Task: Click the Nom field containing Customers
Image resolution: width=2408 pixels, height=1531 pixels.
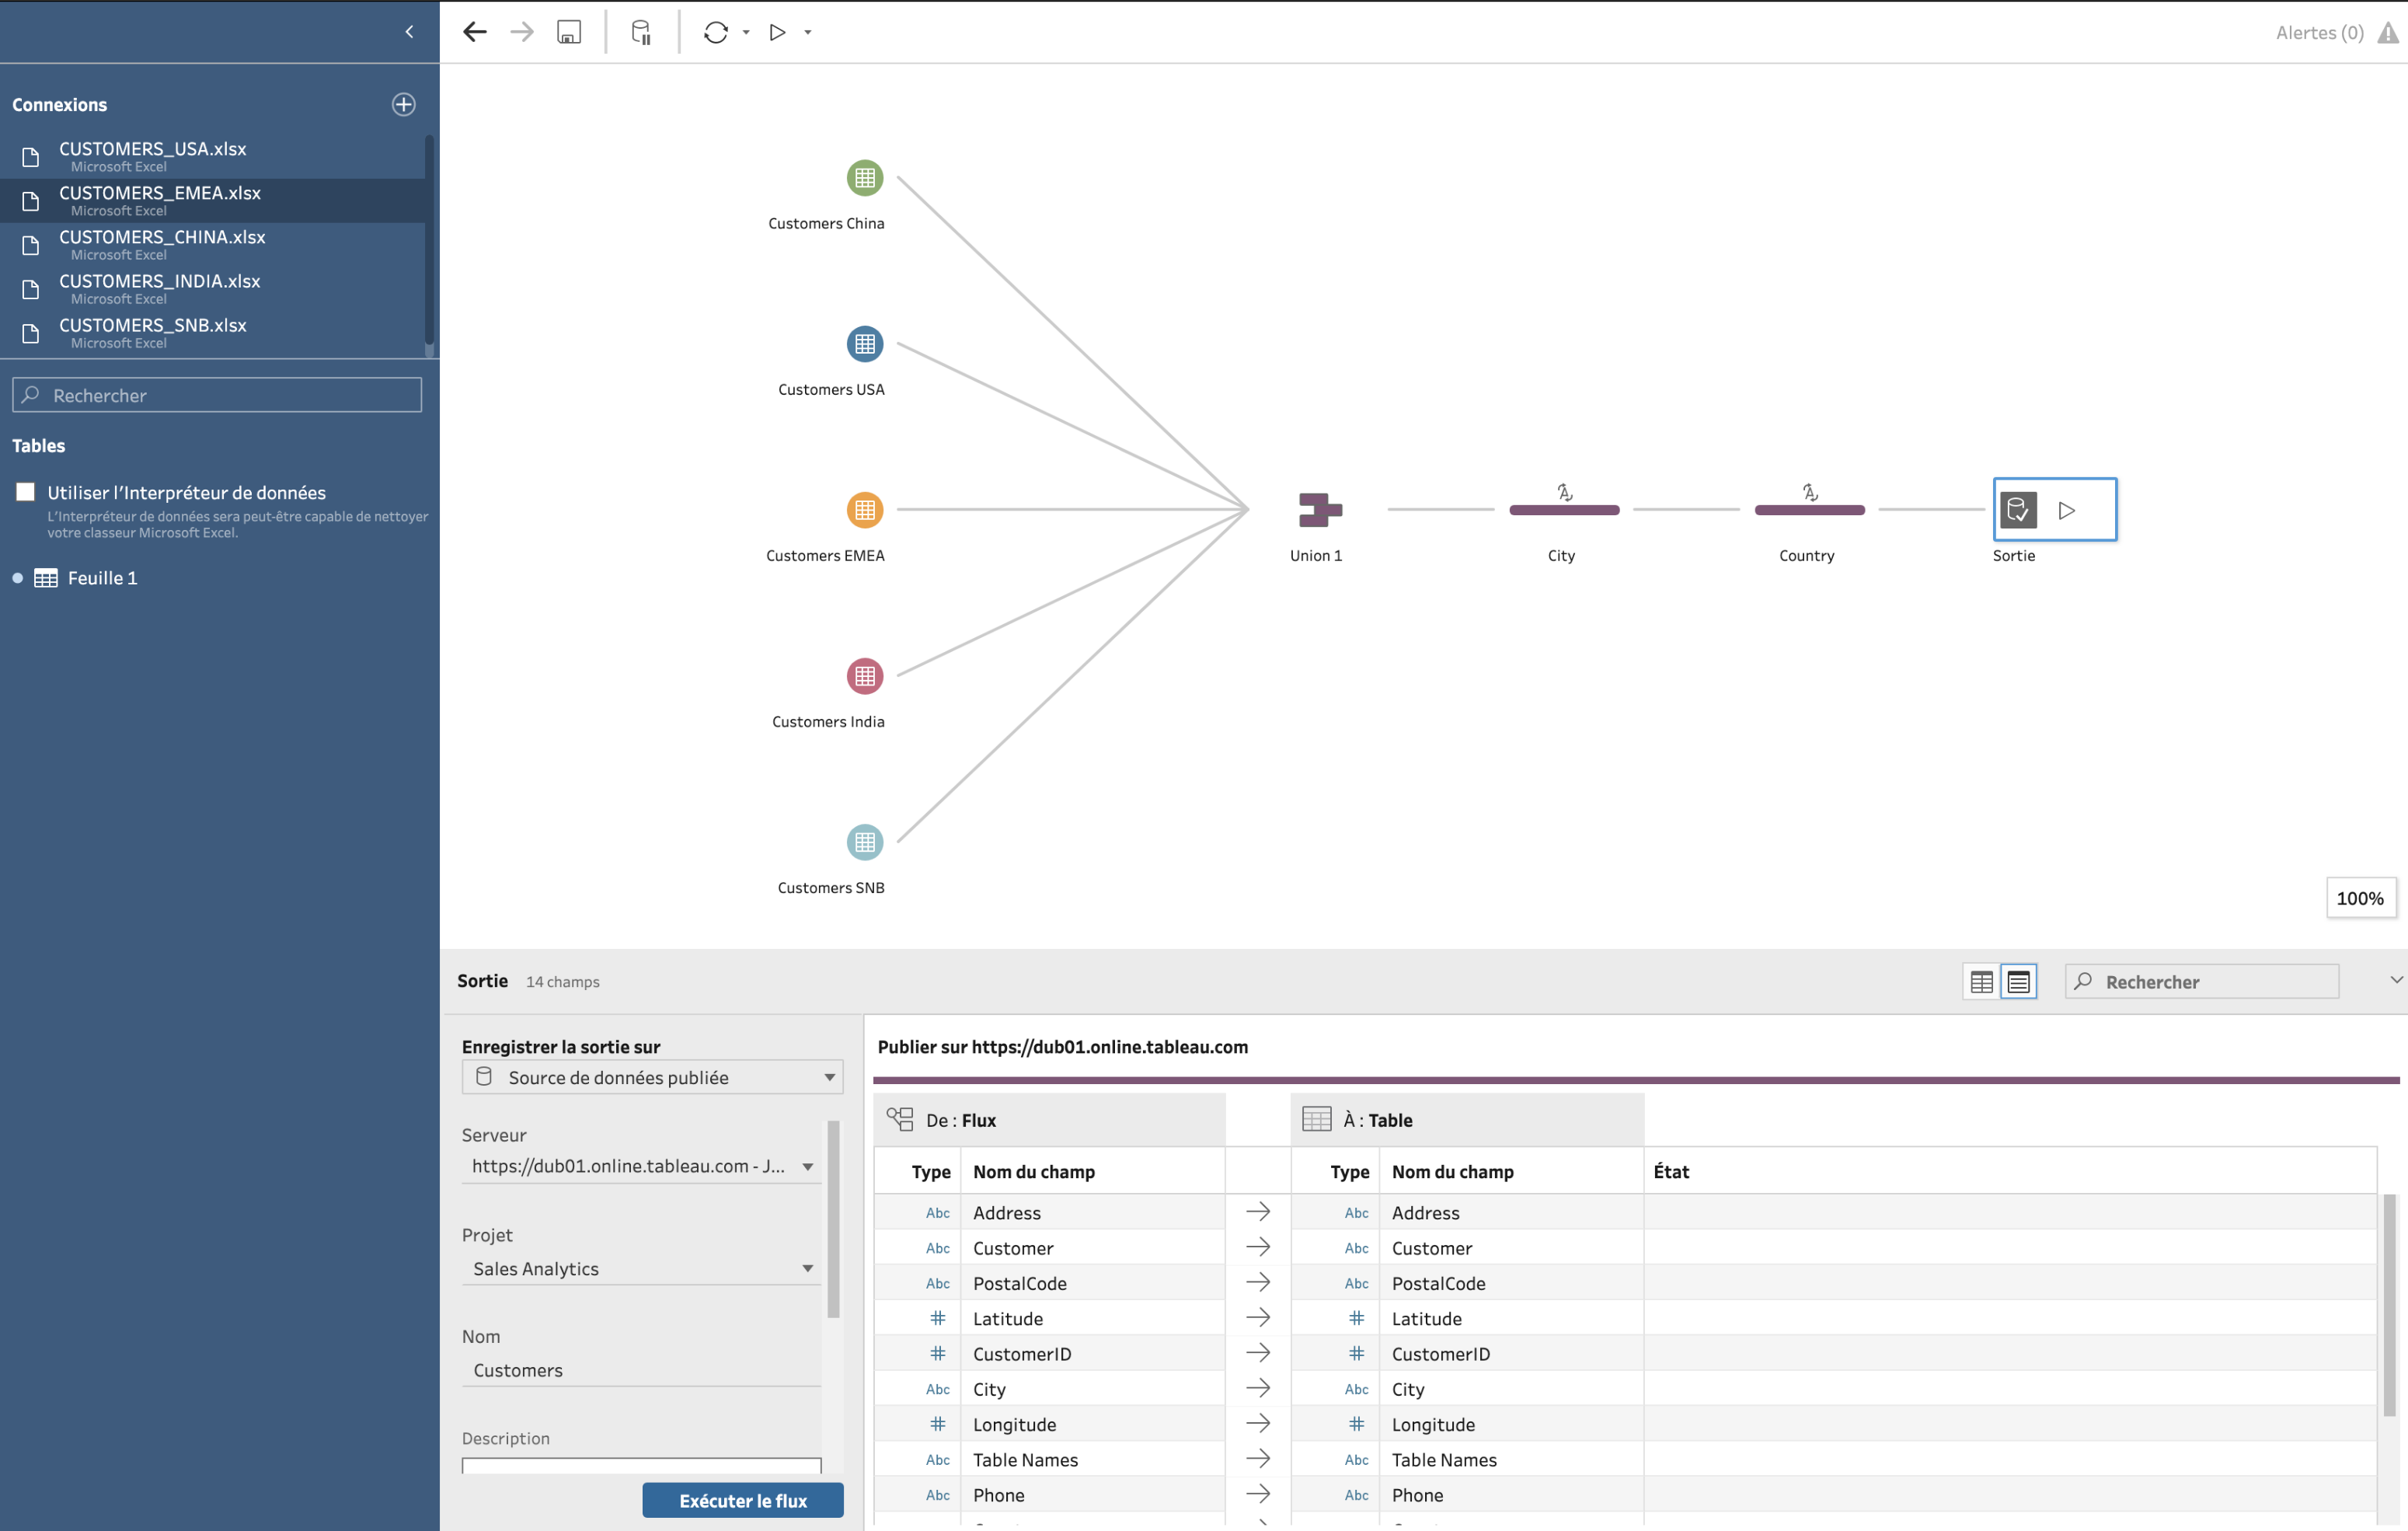Action: click(x=641, y=1370)
